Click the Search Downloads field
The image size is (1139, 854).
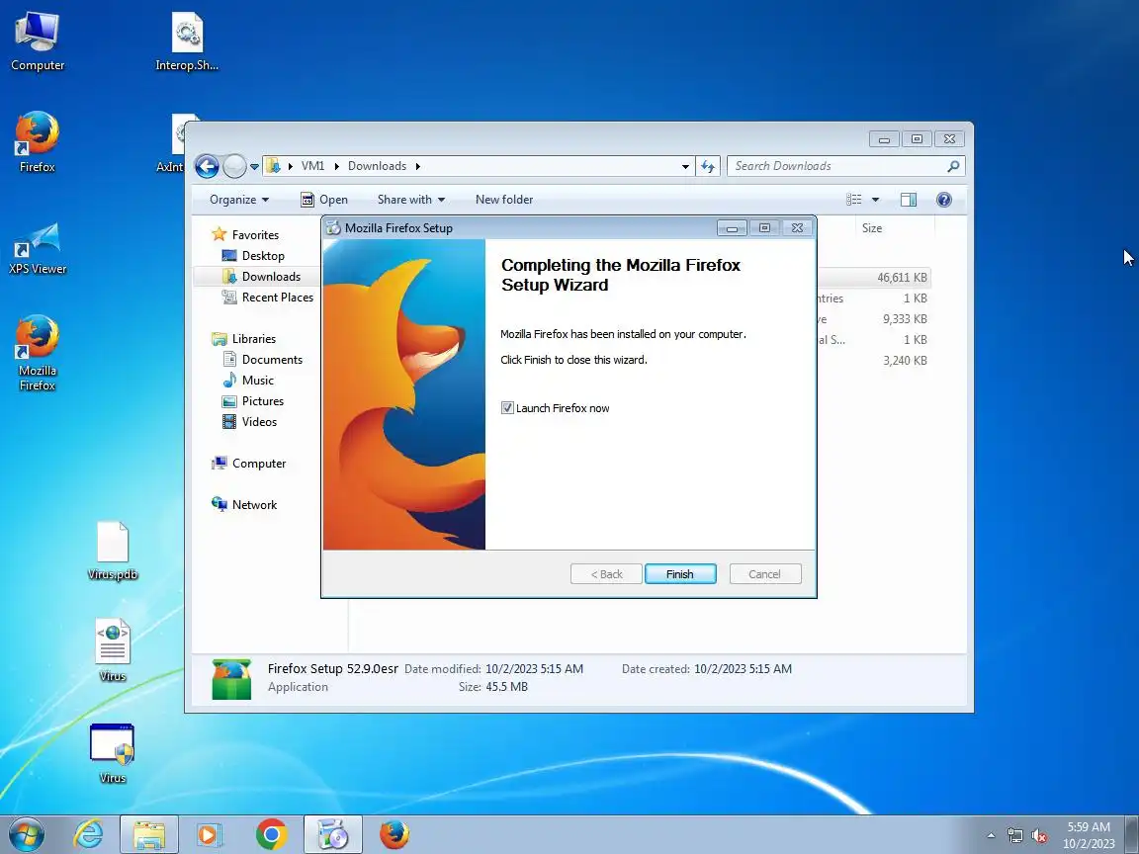(x=845, y=166)
